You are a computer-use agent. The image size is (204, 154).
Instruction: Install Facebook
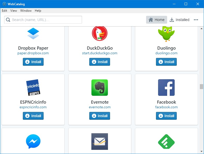point(166,116)
